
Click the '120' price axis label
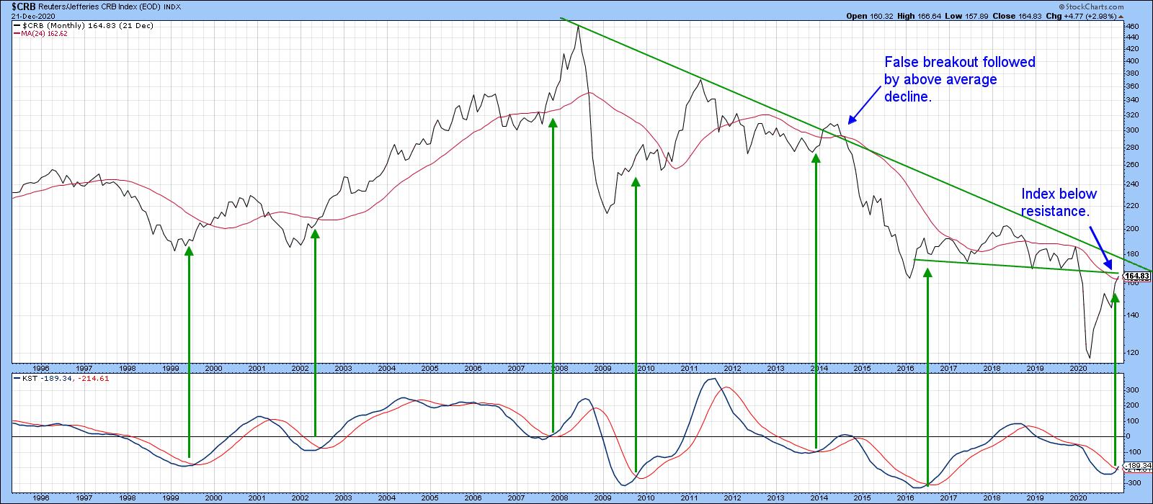coord(1131,353)
